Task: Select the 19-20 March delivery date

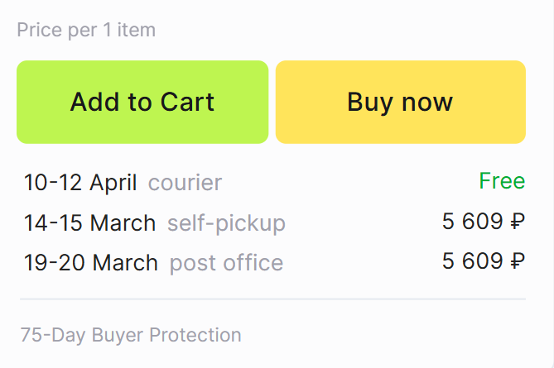Action: tap(90, 263)
